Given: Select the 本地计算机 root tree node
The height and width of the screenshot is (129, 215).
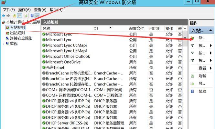Looking at the screenshot, I should point(23,22).
